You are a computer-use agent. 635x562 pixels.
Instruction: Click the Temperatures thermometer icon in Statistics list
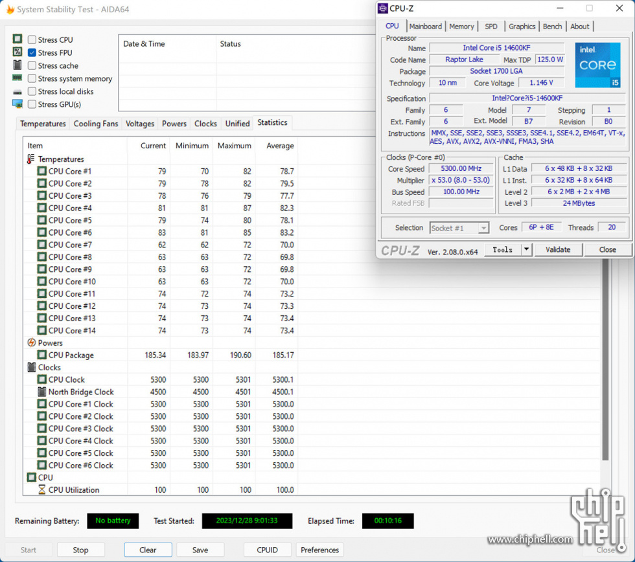pos(31,159)
